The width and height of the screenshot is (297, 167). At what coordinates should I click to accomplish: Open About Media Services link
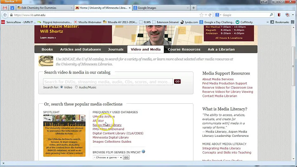tap(218, 79)
